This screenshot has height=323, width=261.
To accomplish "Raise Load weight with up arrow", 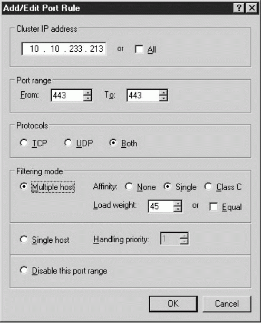I will [178, 204].
